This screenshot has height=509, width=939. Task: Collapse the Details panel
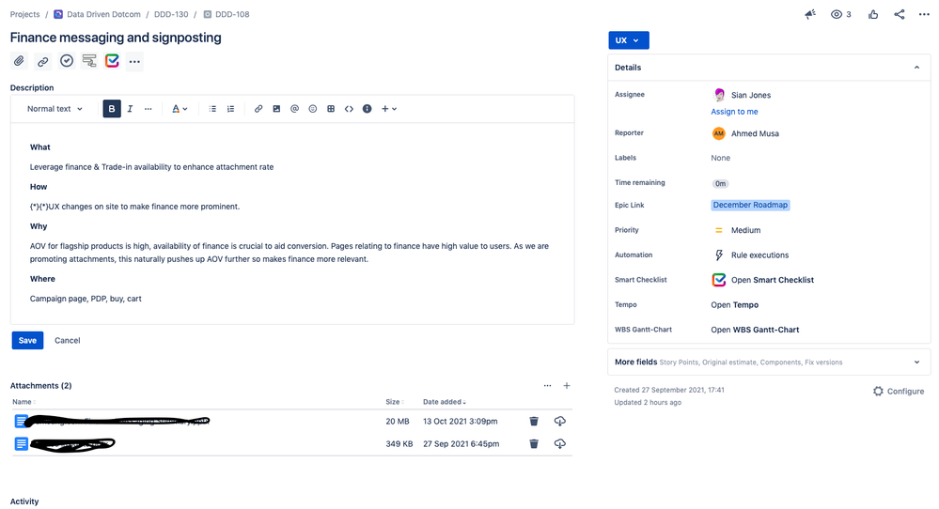click(916, 68)
